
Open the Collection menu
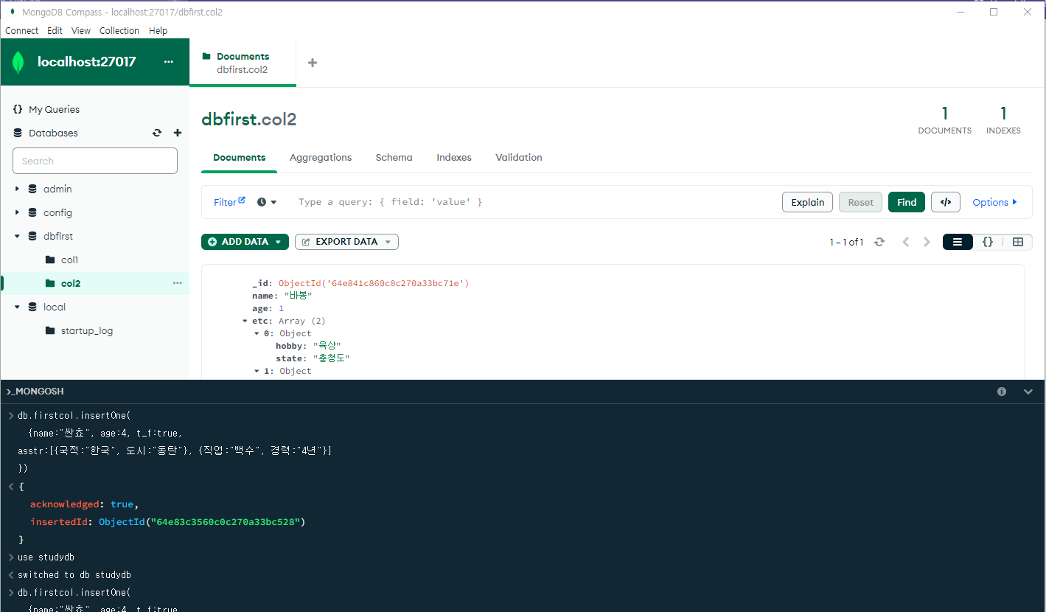click(x=119, y=30)
